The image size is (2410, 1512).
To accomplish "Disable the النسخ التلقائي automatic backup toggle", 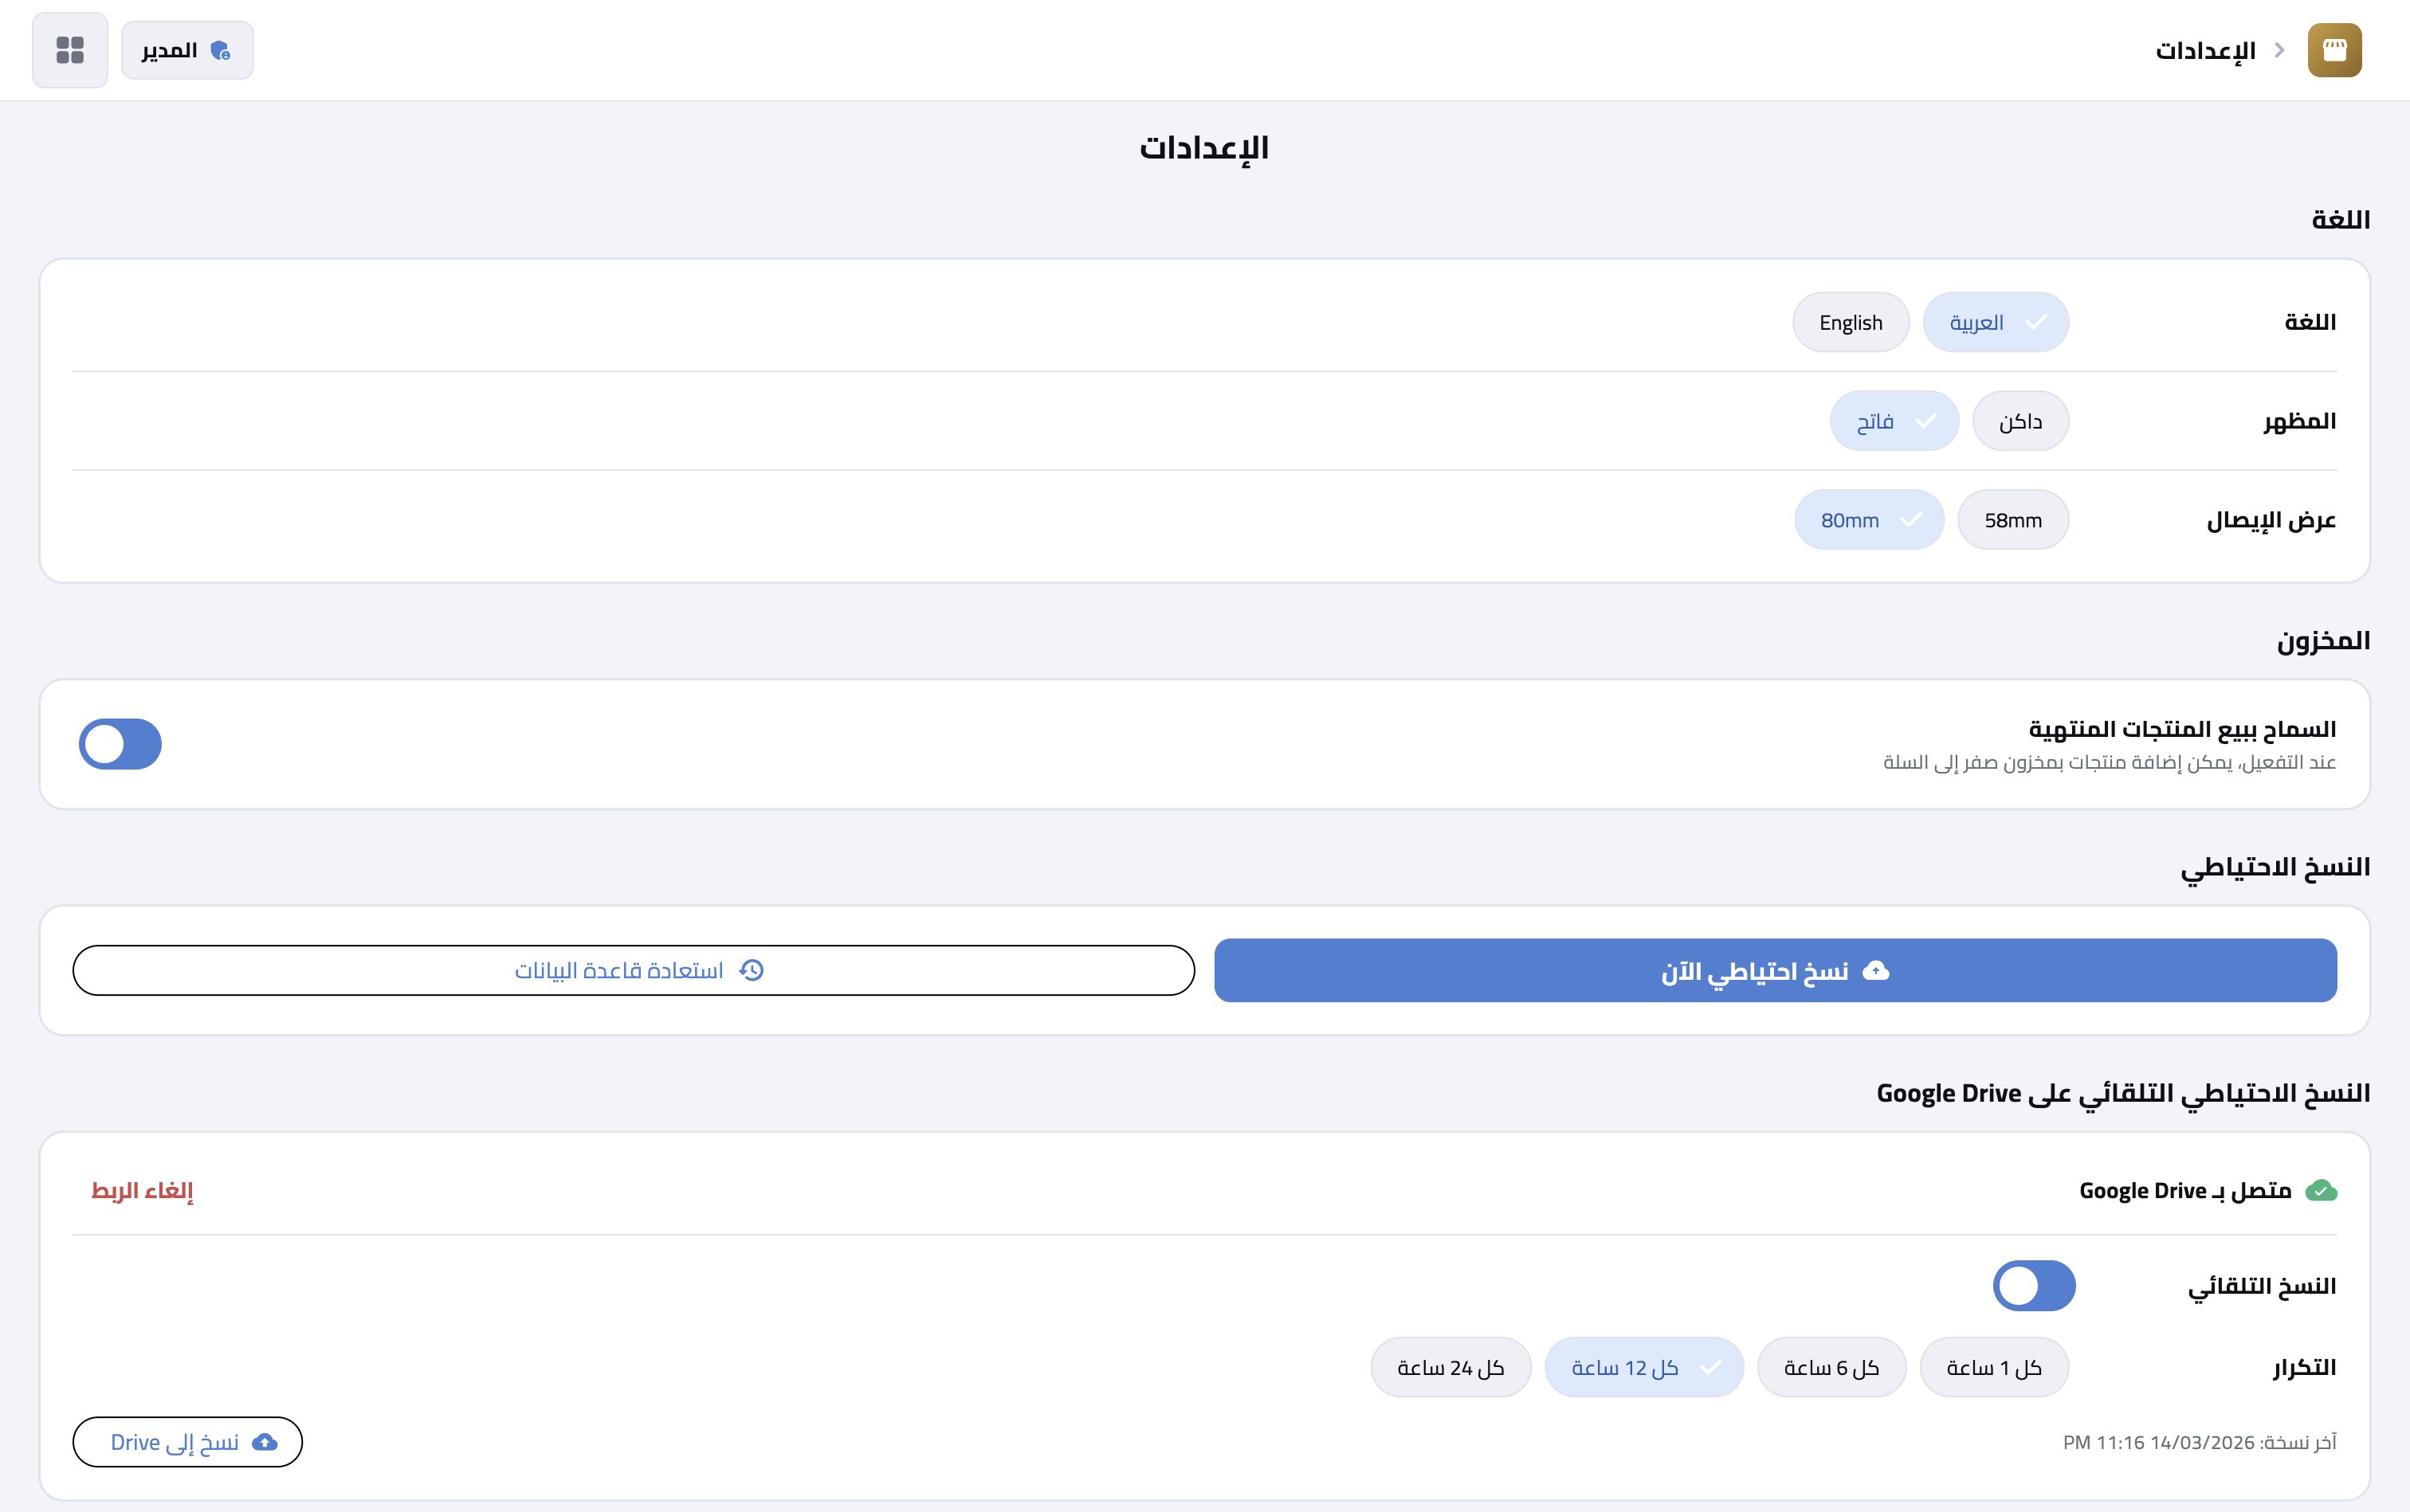I will click(x=2034, y=1285).
